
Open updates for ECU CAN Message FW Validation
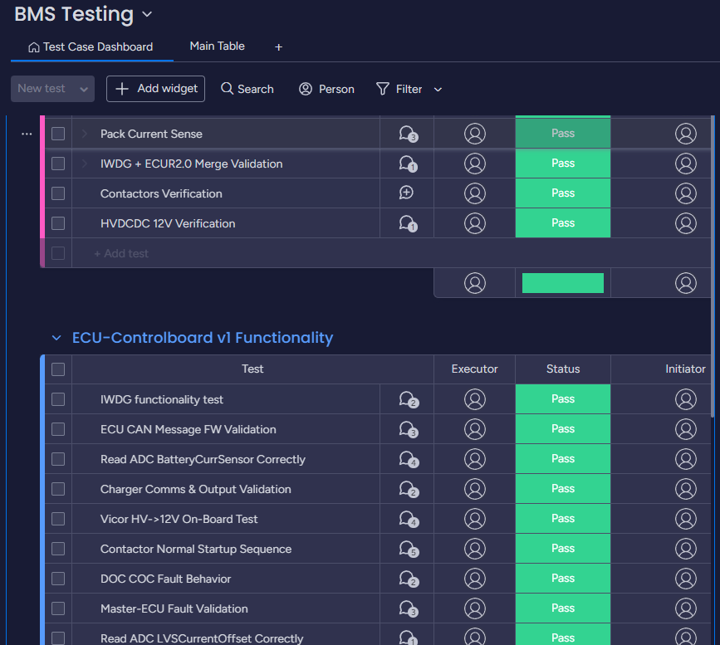(x=407, y=429)
